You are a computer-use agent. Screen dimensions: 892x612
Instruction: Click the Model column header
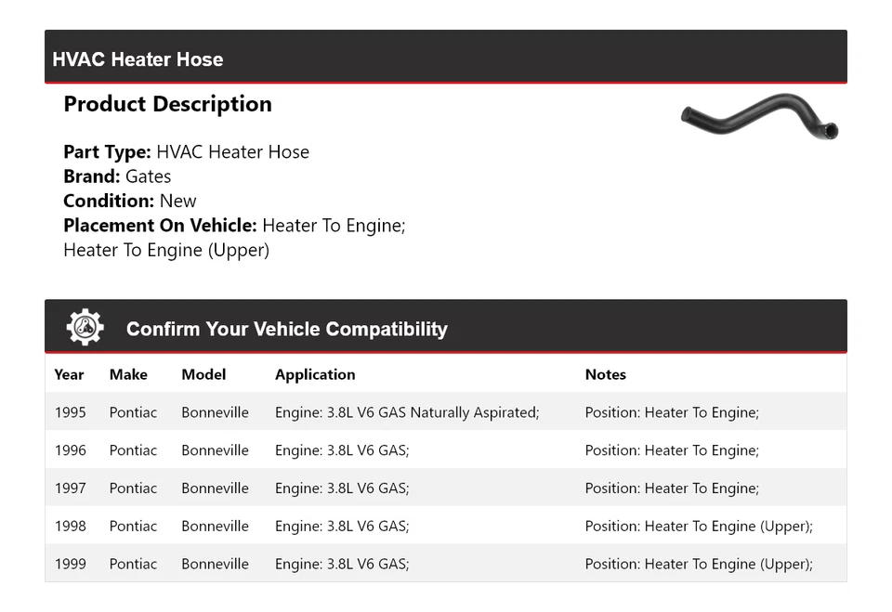point(203,374)
